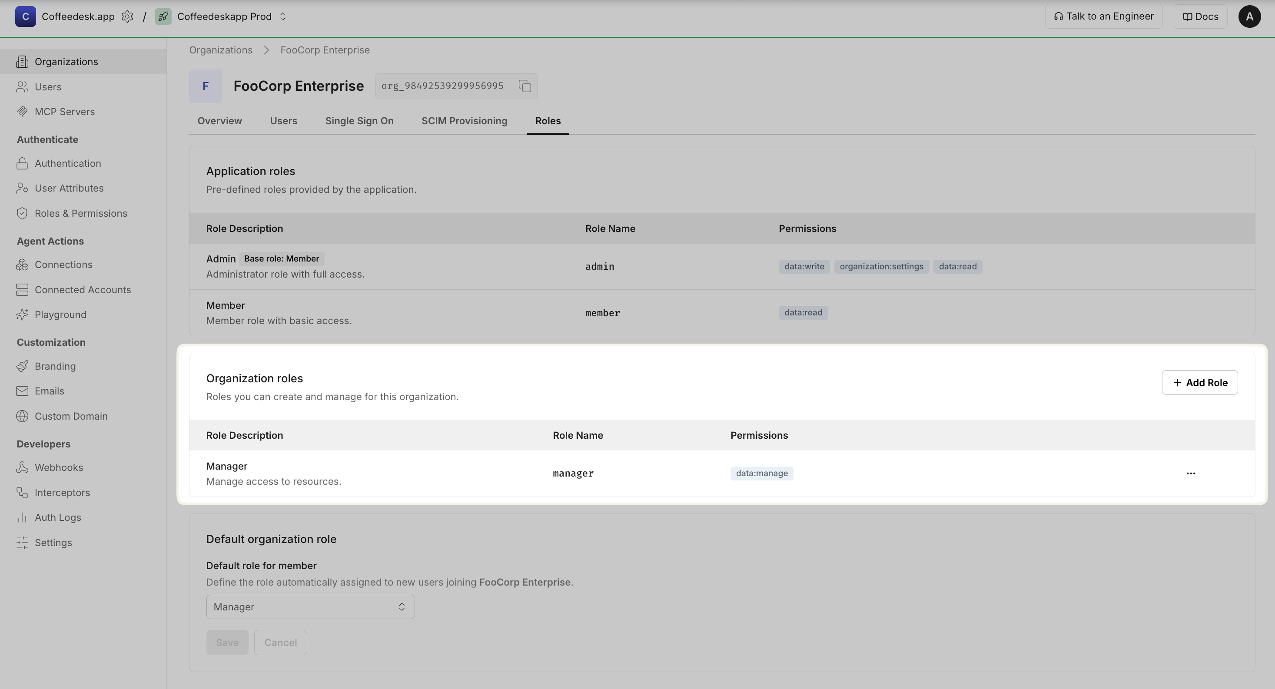1275x689 pixels.
Task: Open settings gear next to Coffeedesk.app
Action: 127,17
